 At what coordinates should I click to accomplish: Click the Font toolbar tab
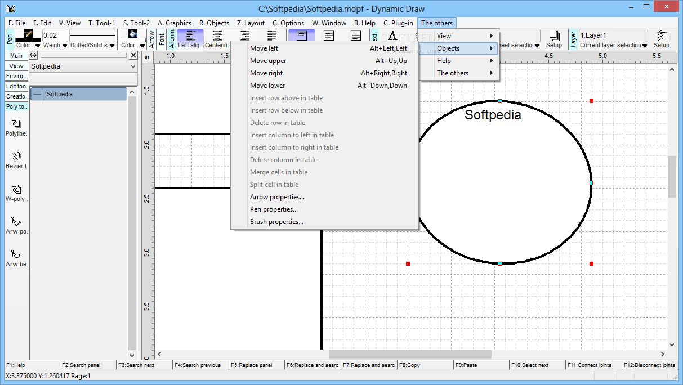(162, 39)
